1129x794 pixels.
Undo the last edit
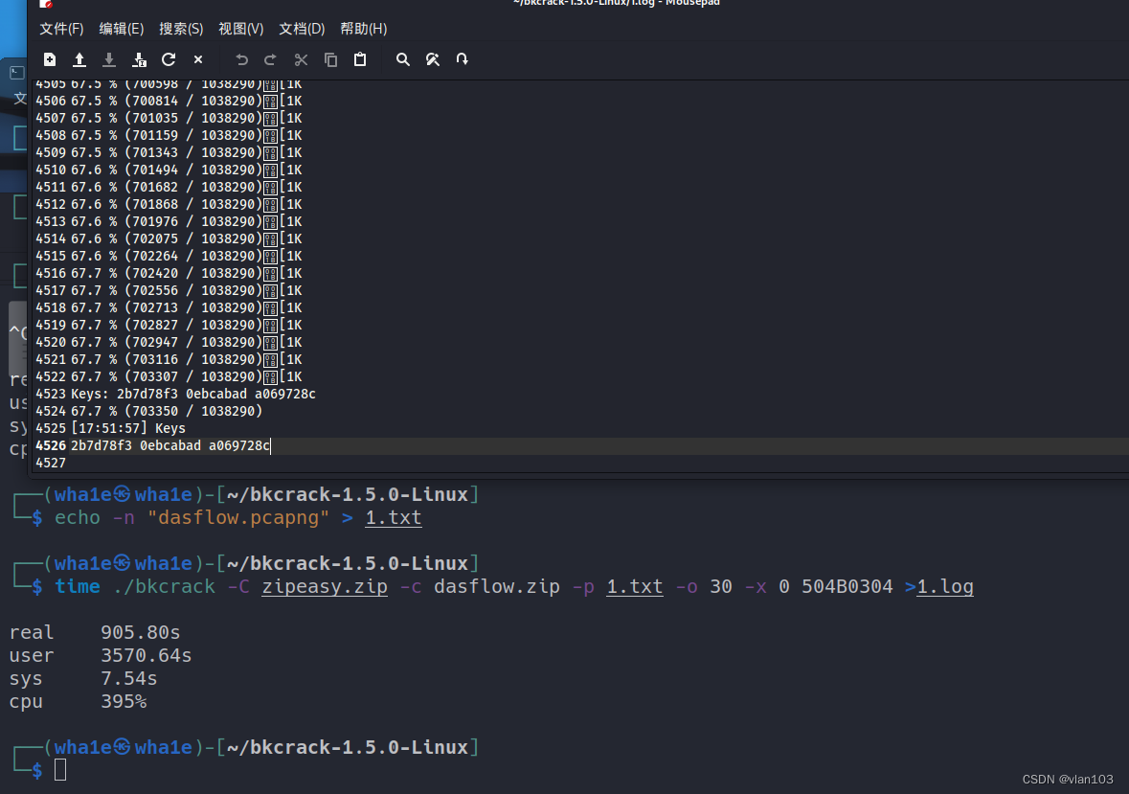241,59
